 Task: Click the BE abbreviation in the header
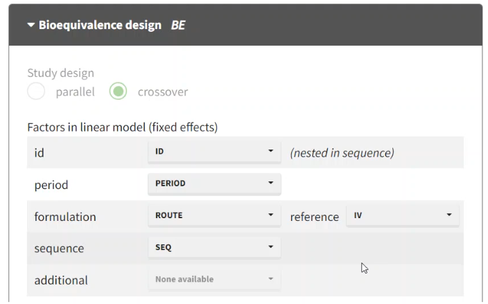tap(178, 26)
